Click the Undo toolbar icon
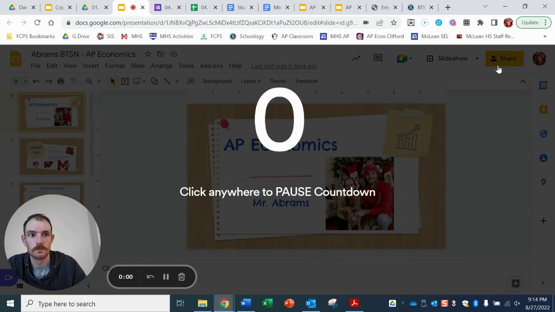 pyautogui.click(x=36, y=81)
